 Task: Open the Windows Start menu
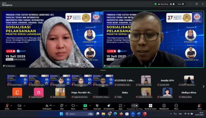pos(61,114)
